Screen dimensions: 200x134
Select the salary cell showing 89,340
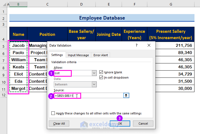pyautogui.click(x=175, y=53)
